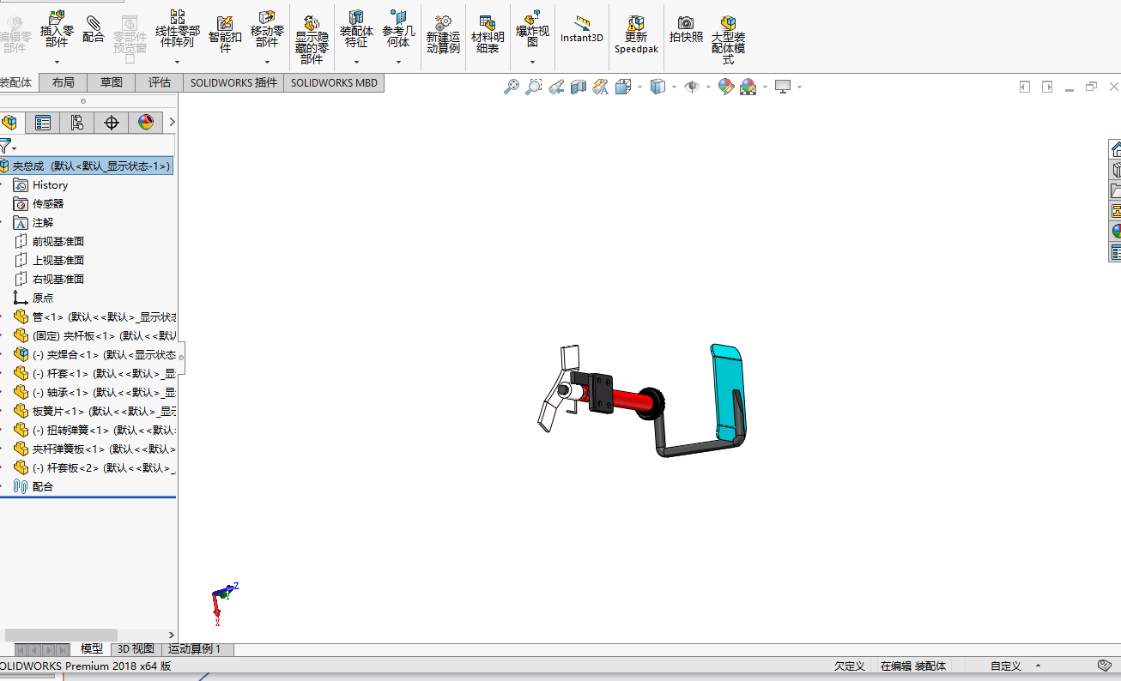Viewport: 1121px width, 681px height.
Task: Click the 更新 Speedpak button
Action: point(636,34)
